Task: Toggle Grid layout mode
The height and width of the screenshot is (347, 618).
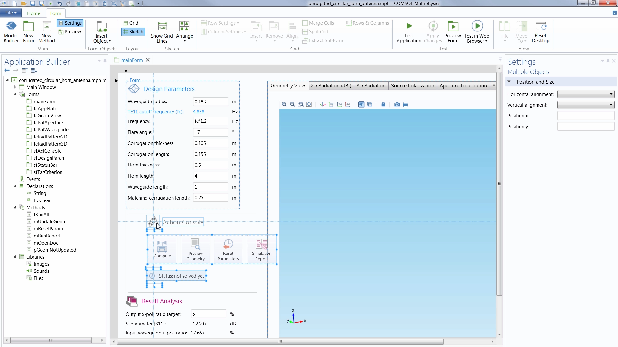Action: click(131, 23)
